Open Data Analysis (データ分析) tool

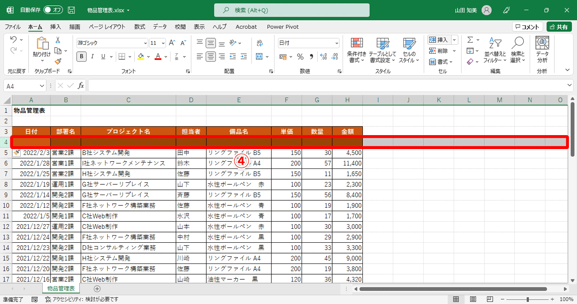click(541, 50)
